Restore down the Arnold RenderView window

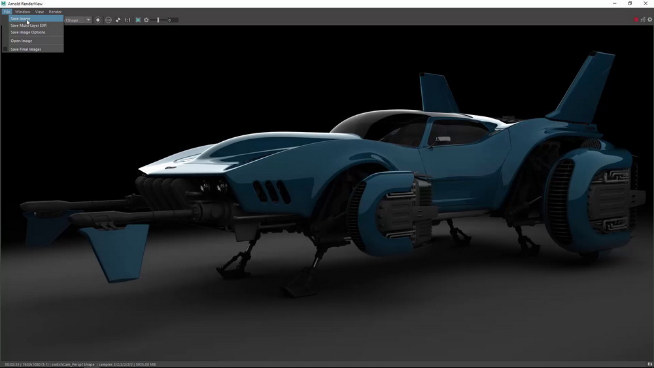630,3
